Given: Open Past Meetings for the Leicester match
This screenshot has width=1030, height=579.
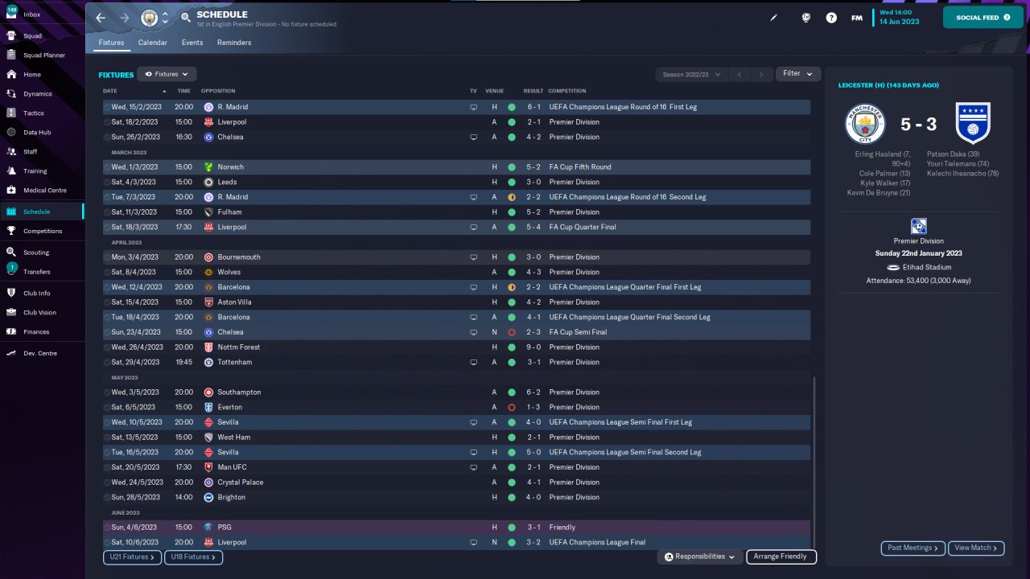Looking at the screenshot, I should [913, 548].
